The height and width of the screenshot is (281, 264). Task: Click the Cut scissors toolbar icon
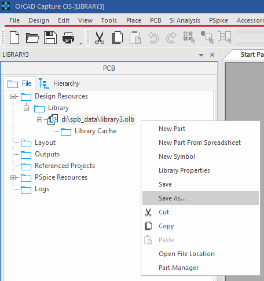click(100, 38)
